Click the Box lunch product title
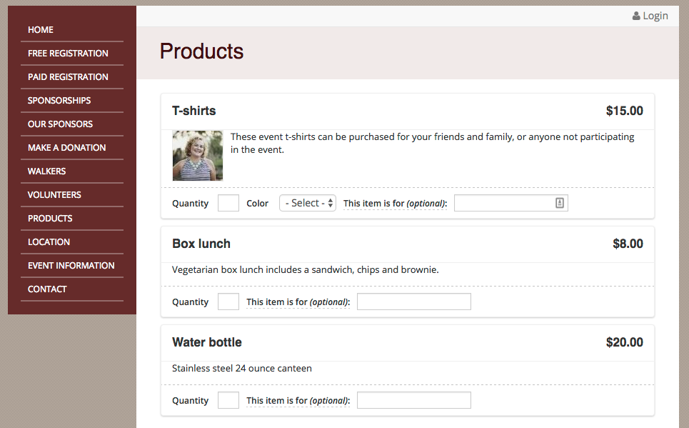689x428 pixels. (x=201, y=244)
